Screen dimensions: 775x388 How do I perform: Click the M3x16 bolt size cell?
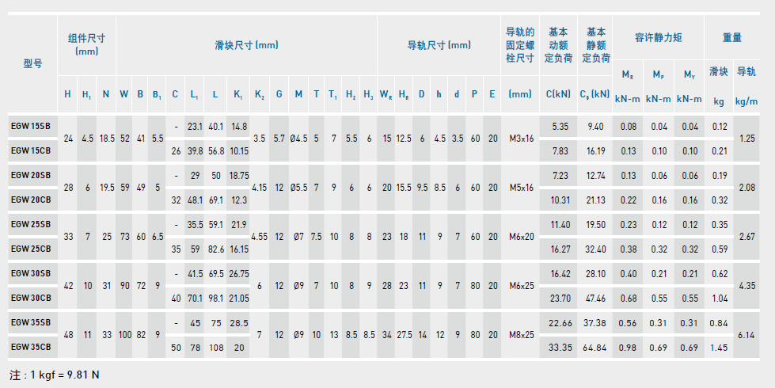pos(520,139)
